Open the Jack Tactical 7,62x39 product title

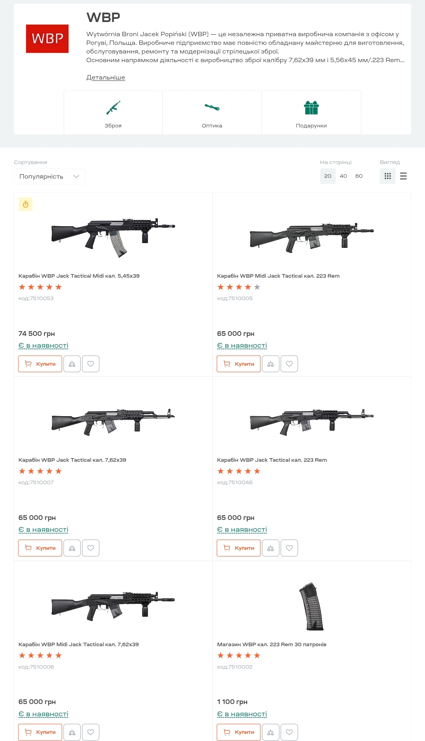click(x=72, y=460)
